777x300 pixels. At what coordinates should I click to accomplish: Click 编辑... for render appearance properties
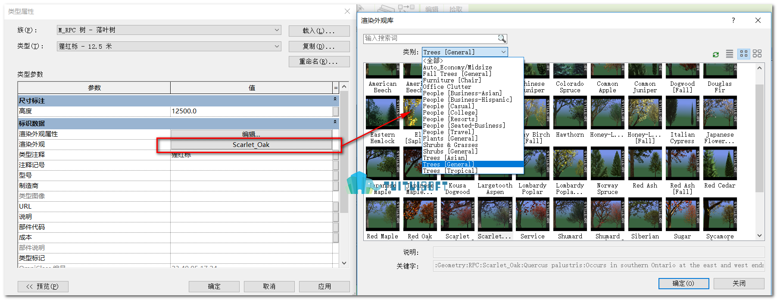click(251, 134)
